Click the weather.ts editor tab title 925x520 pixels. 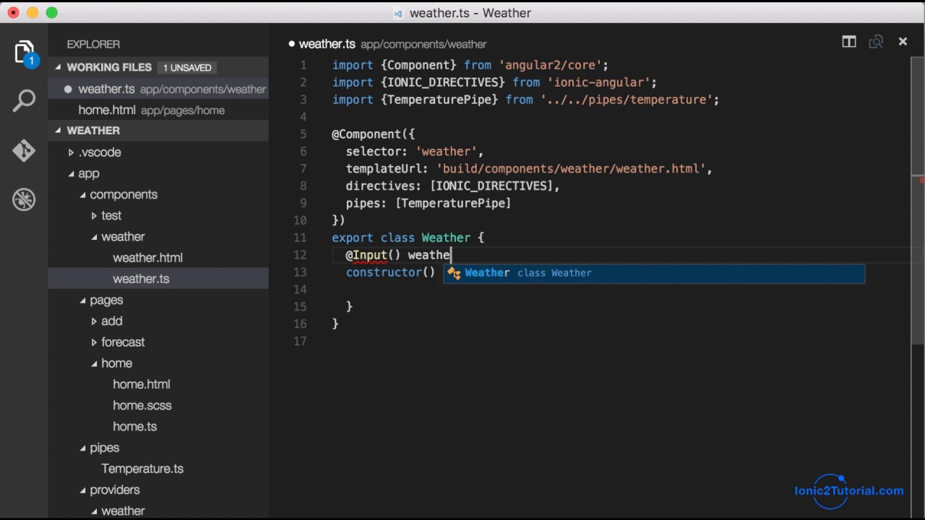pos(327,44)
